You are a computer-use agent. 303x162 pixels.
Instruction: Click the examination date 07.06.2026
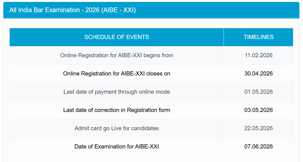click(x=258, y=147)
